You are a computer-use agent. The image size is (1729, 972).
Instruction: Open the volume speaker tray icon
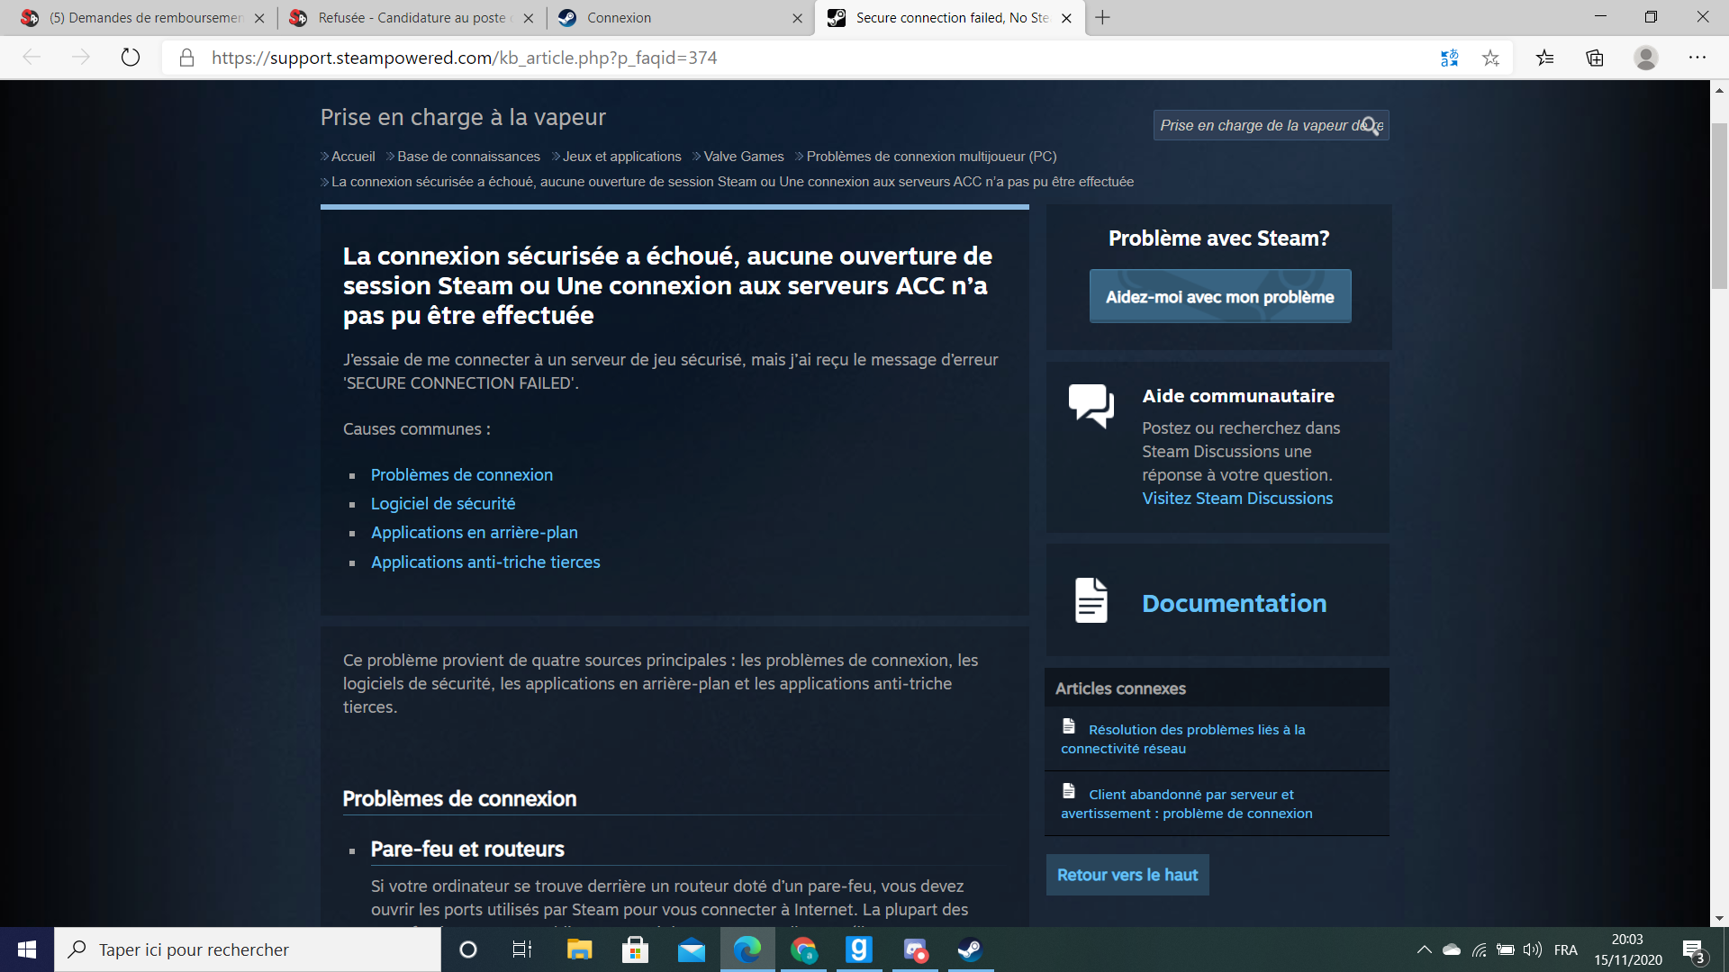tap(1532, 949)
